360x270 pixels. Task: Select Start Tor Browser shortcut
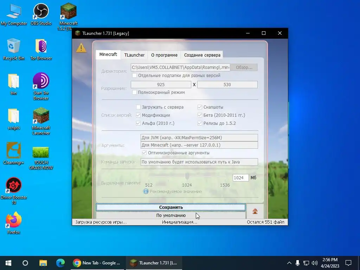(x=41, y=86)
